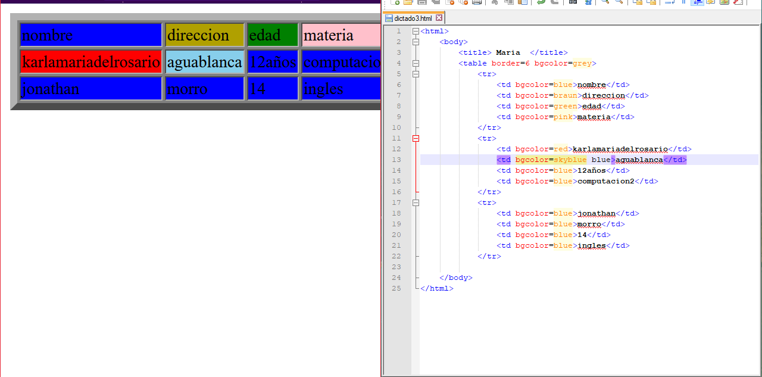Click the closing </html> tag on line 25

(x=437, y=288)
